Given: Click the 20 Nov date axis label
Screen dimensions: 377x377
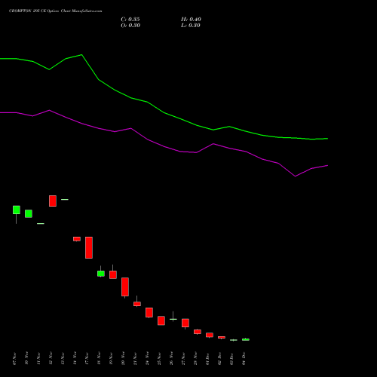Looking at the screenshot, I should click(123, 359).
